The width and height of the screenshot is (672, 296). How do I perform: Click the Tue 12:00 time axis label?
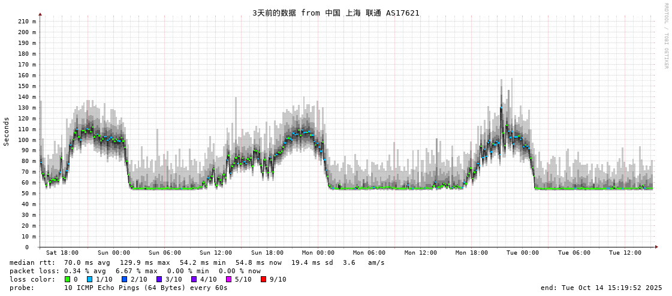pyautogui.click(x=625, y=253)
